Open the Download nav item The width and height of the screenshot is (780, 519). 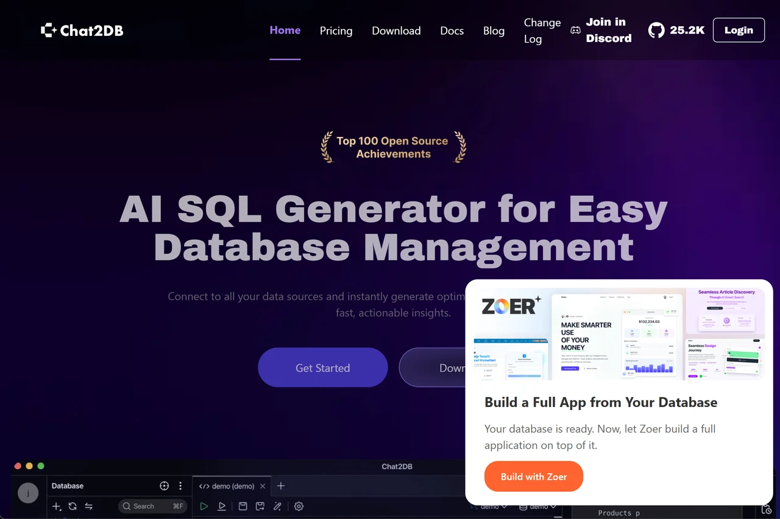[397, 30]
